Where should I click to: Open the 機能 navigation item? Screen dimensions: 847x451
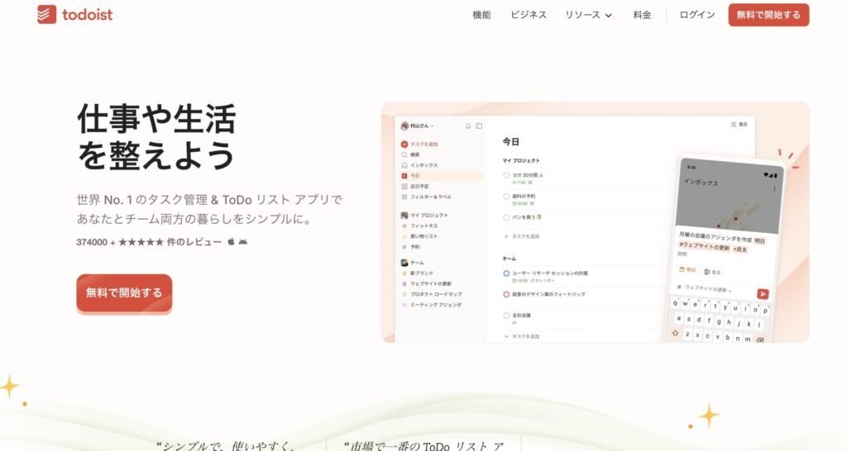[481, 15]
